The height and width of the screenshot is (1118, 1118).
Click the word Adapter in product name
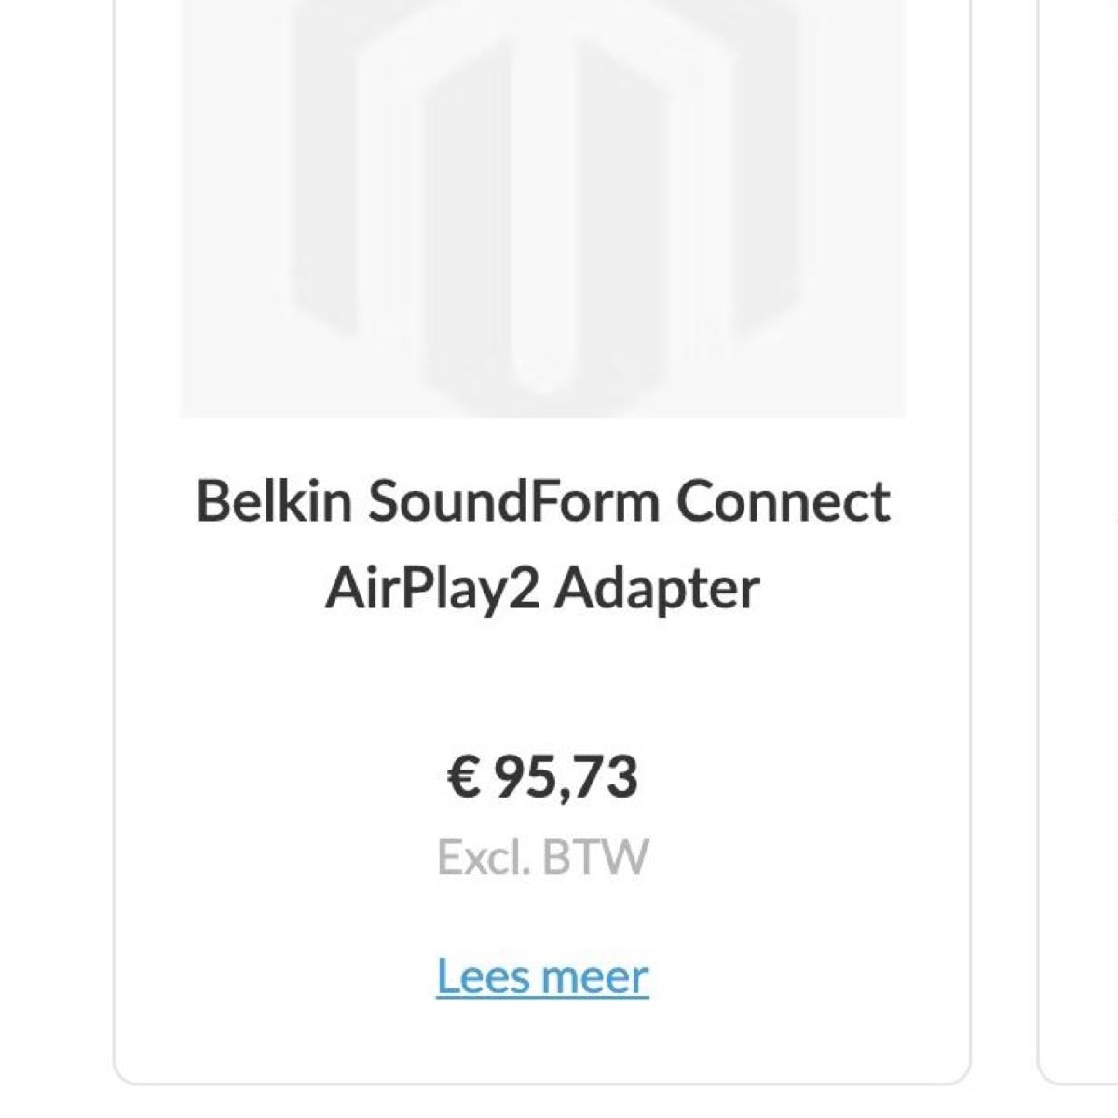pyautogui.click(x=658, y=591)
